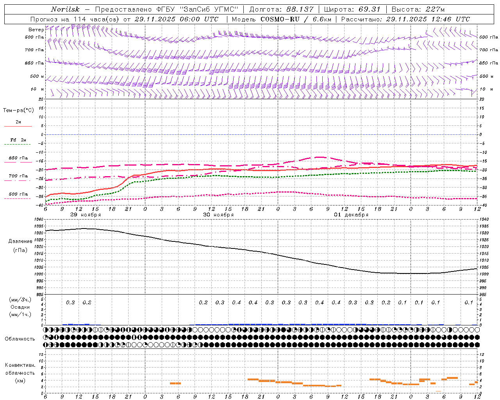Image resolution: width=500 pixels, height=400 pixels.
Task: Click the date label 29 ноября
Action: point(86,215)
